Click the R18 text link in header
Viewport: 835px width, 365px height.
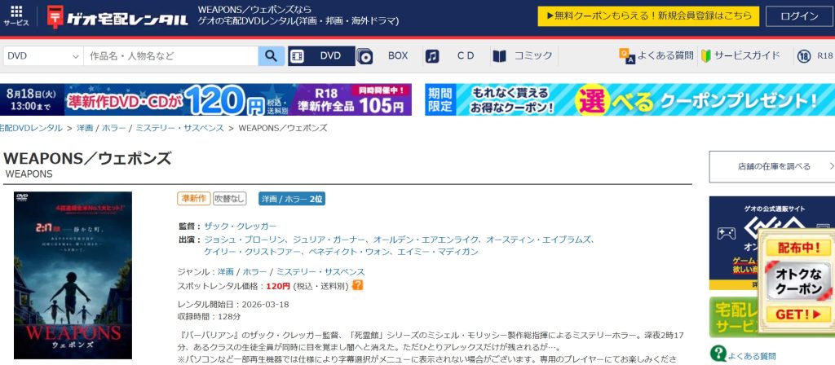824,56
